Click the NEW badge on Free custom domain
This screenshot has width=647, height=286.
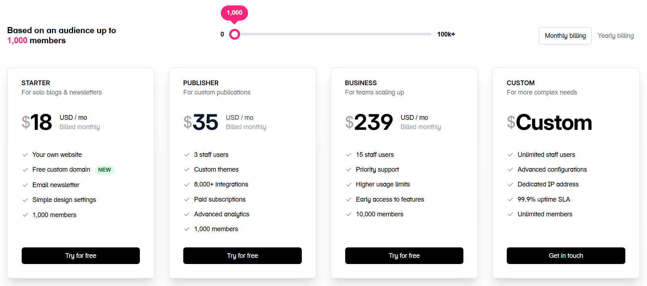click(x=104, y=170)
